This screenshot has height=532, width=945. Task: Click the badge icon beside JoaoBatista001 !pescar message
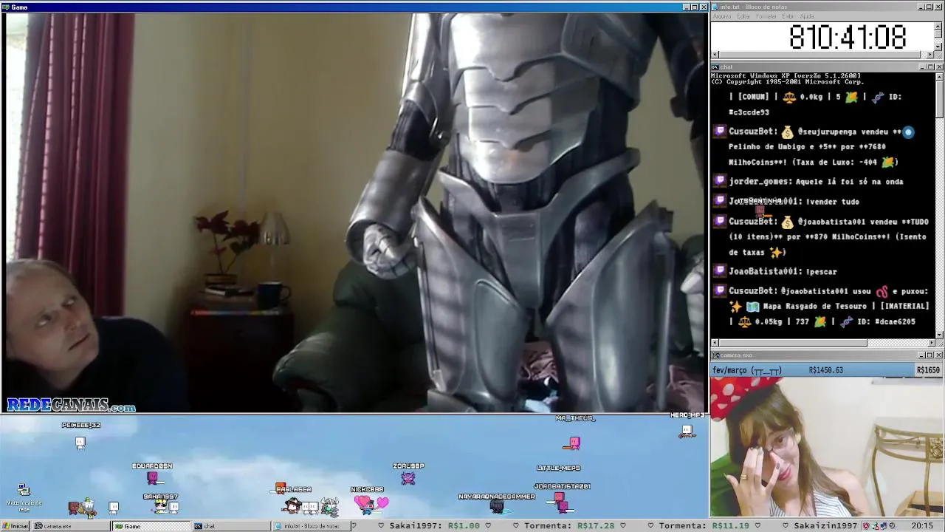click(x=721, y=270)
